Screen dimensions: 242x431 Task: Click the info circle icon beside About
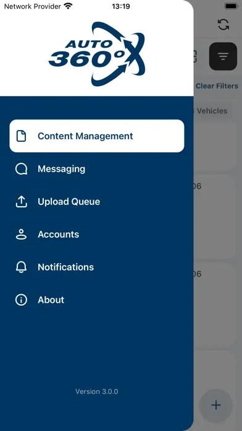pyautogui.click(x=21, y=300)
